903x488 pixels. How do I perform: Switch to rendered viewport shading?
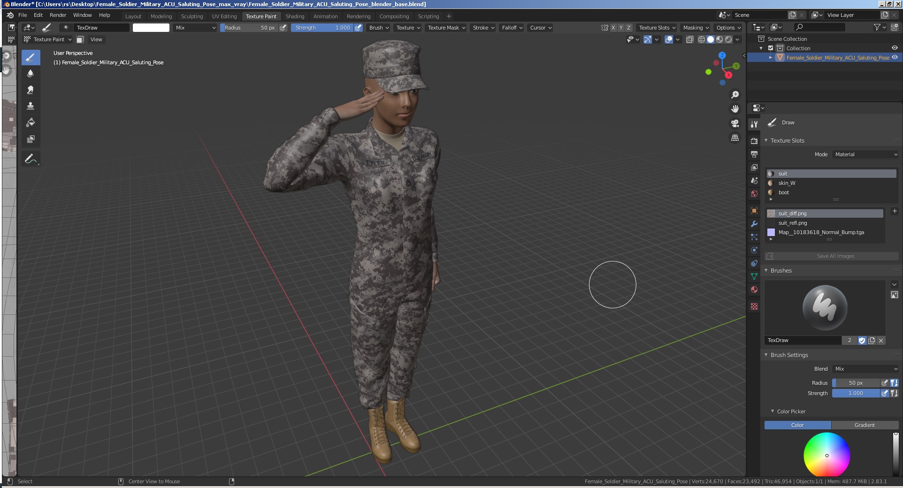[x=728, y=39]
